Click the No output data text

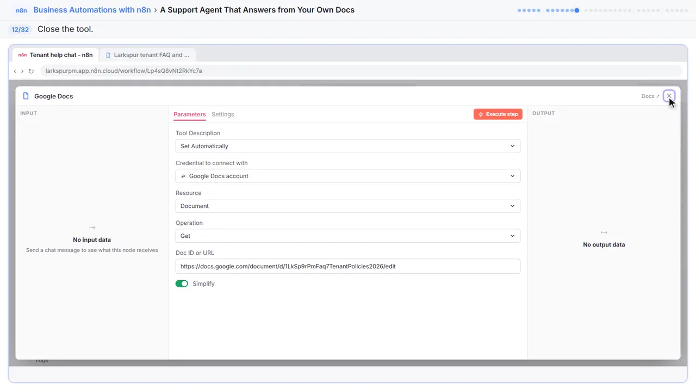604,244
